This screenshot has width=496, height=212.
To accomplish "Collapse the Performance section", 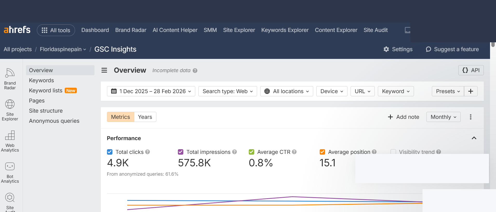I will tap(474, 138).
